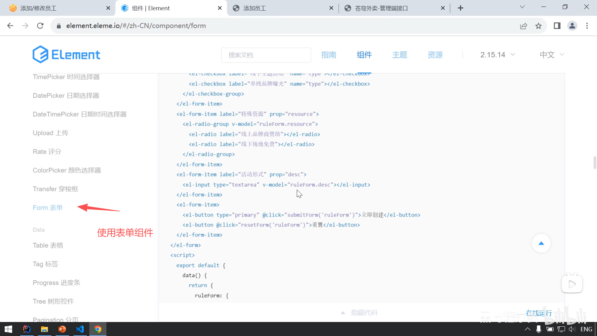Click the back-to-top arrow button

pos(541,243)
